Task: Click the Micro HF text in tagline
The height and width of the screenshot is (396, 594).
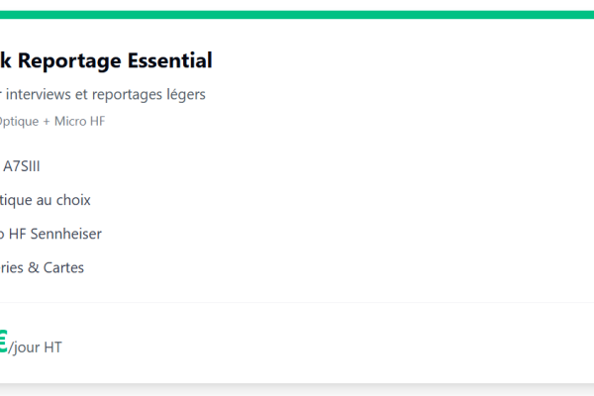Action: pos(79,121)
